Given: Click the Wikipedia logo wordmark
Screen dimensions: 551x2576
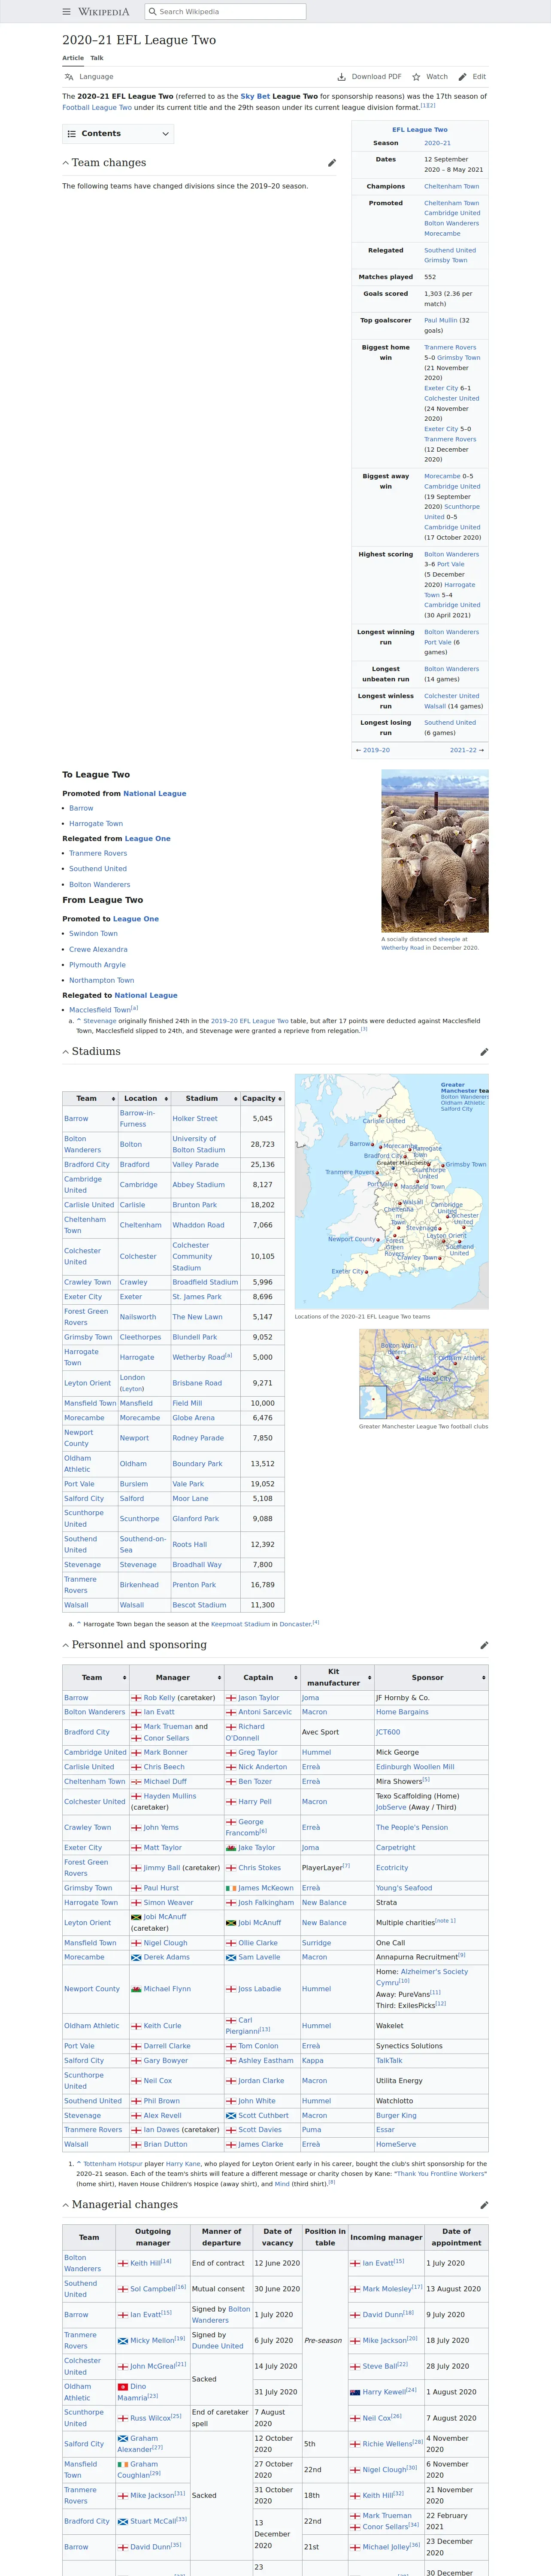Looking at the screenshot, I should 103,12.
